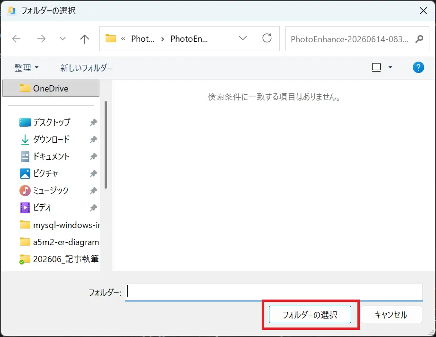Open the ダウンロード folder
The image size is (436, 337).
(51, 139)
